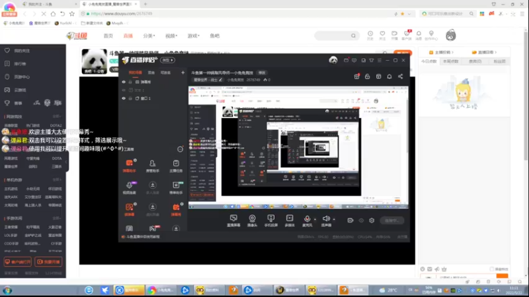Expand microphone options arrow
This screenshot has width=529, height=297.
(x=315, y=219)
